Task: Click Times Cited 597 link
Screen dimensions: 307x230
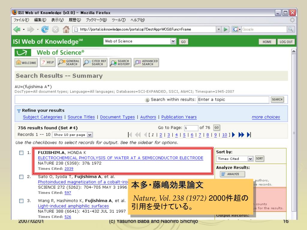Action: (68, 193)
